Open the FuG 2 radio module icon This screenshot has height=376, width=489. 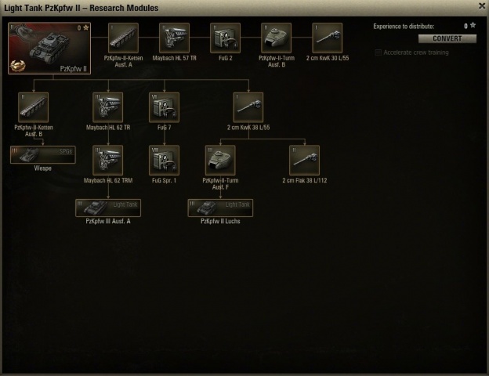coord(225,38)
